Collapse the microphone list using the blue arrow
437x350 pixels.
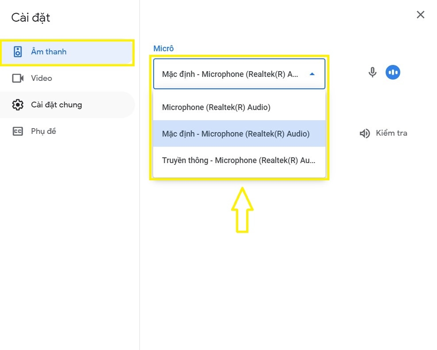(312, 74)
